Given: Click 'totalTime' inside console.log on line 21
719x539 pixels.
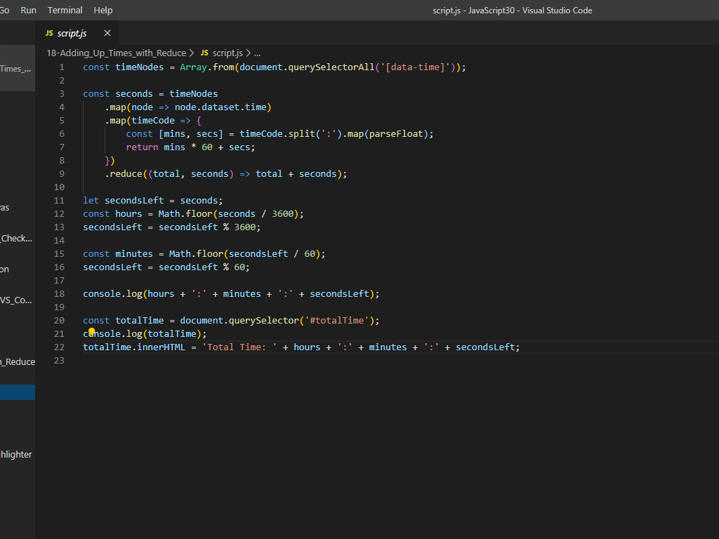Looking at the screenshot, I should coord(172,334).
